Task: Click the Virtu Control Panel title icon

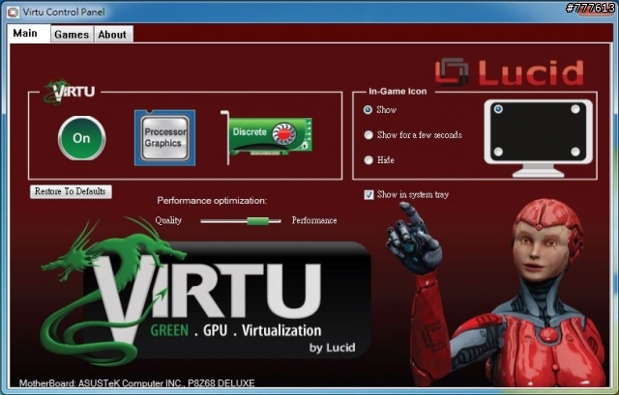Action: pyautogui.click(x=13, y=13)
